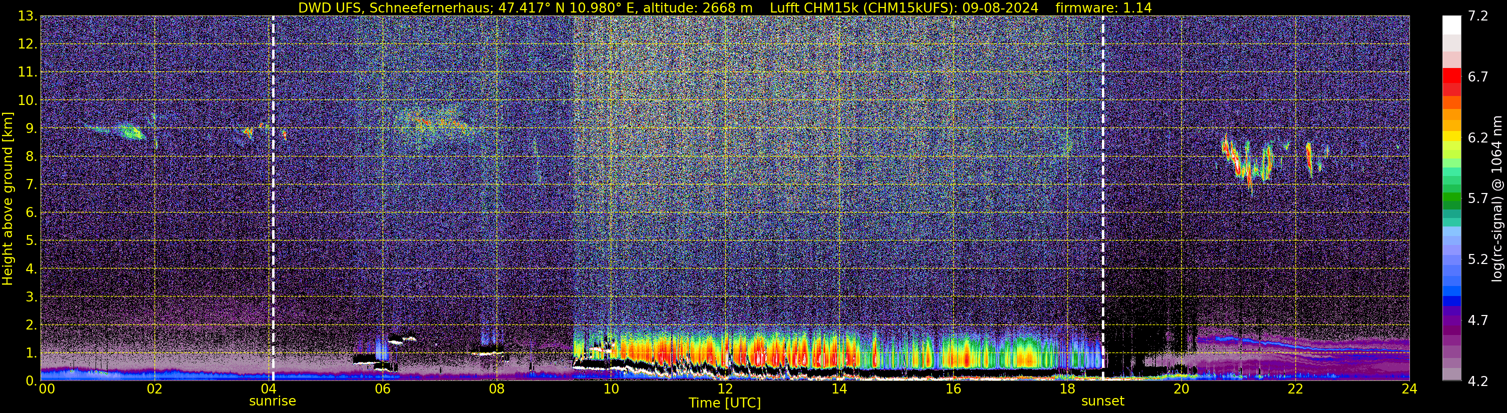Click the colorbar tick label '5.7'

click(x=1478, y=199)
